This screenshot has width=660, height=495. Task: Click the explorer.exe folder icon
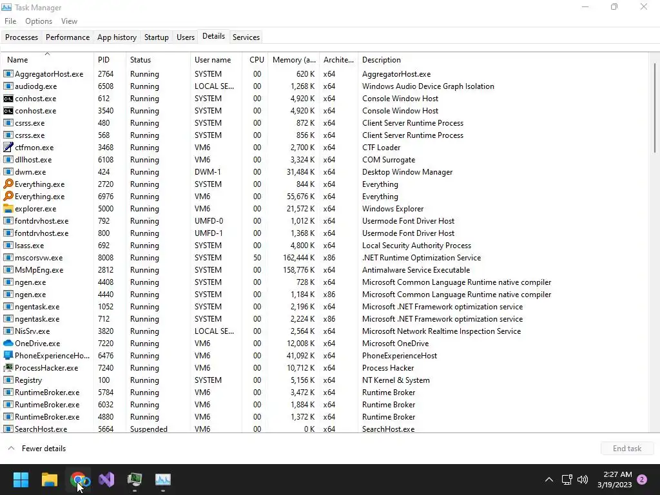[x=8, y=208]
